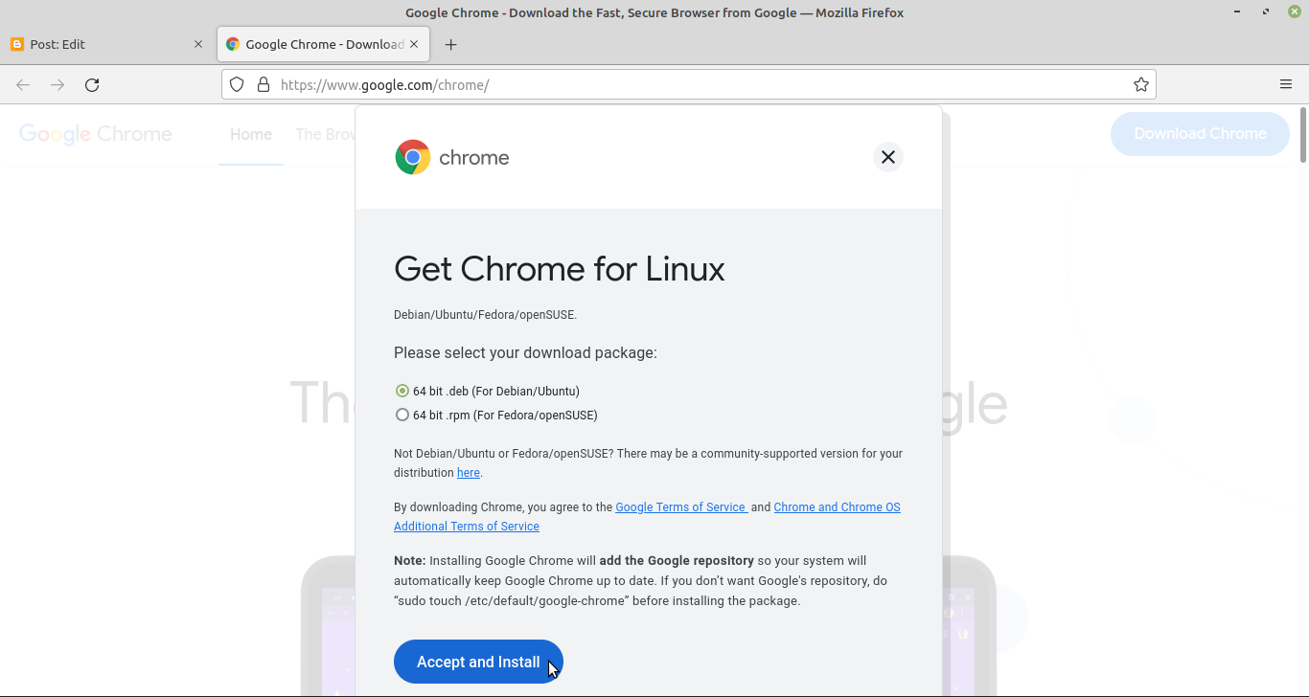Open the tracking protection shield icon
Screen dimensions: 1309x697
click(x=237, y=84)
